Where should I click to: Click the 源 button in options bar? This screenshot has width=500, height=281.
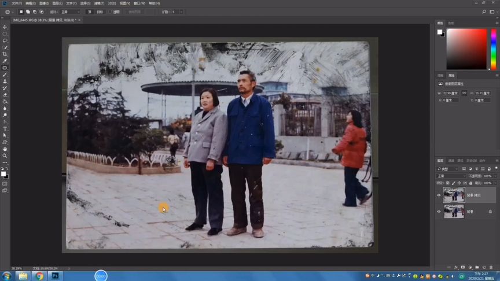pos(90,12)
